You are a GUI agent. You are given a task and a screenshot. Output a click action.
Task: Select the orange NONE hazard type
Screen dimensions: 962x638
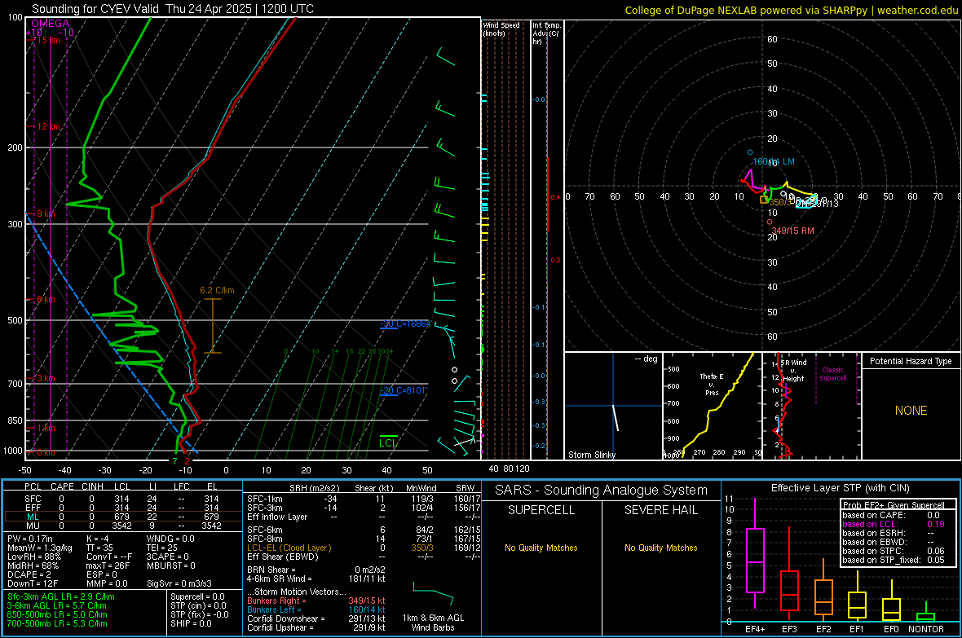coord(911,411)
